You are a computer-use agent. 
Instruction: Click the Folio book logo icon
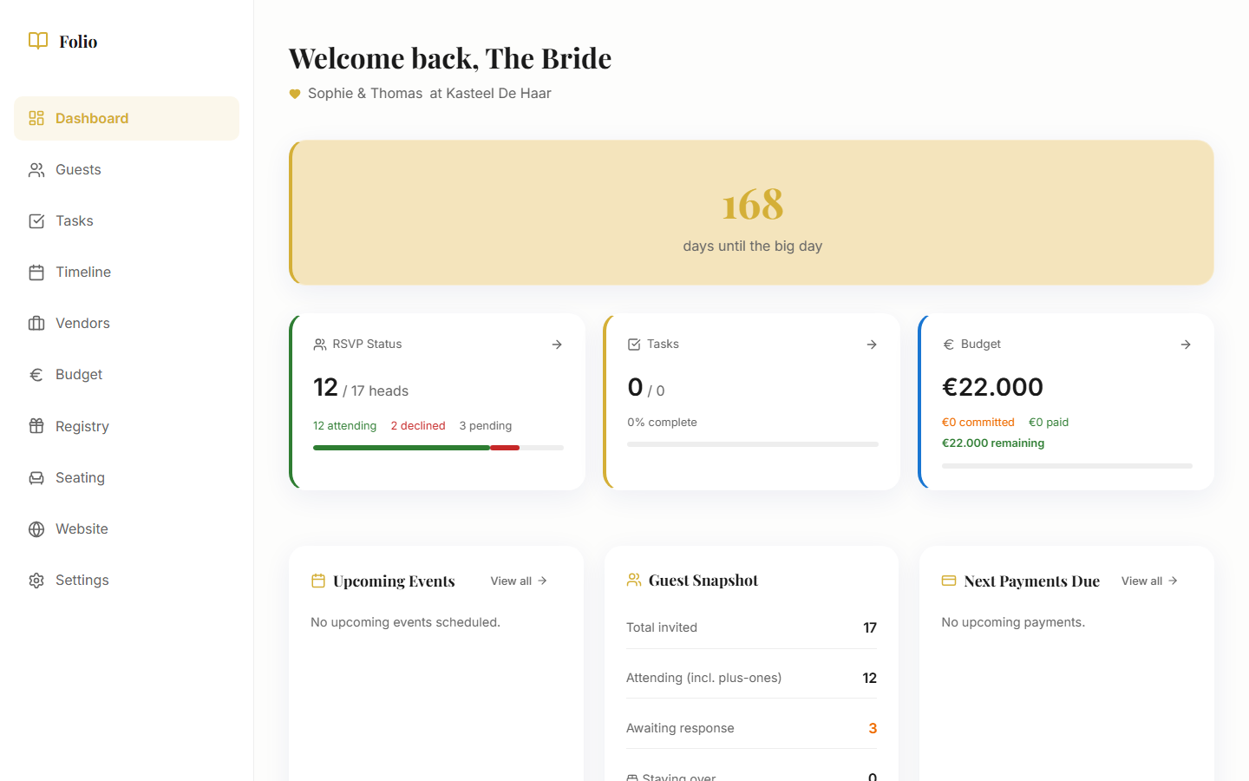pos(37,41)
